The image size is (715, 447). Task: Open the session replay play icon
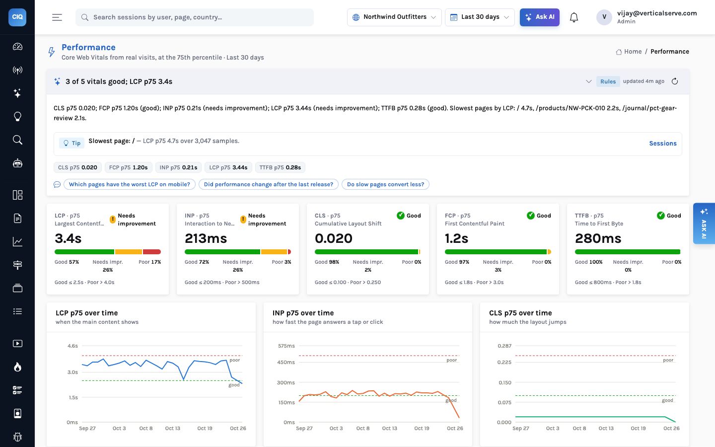tap(17, 343)
